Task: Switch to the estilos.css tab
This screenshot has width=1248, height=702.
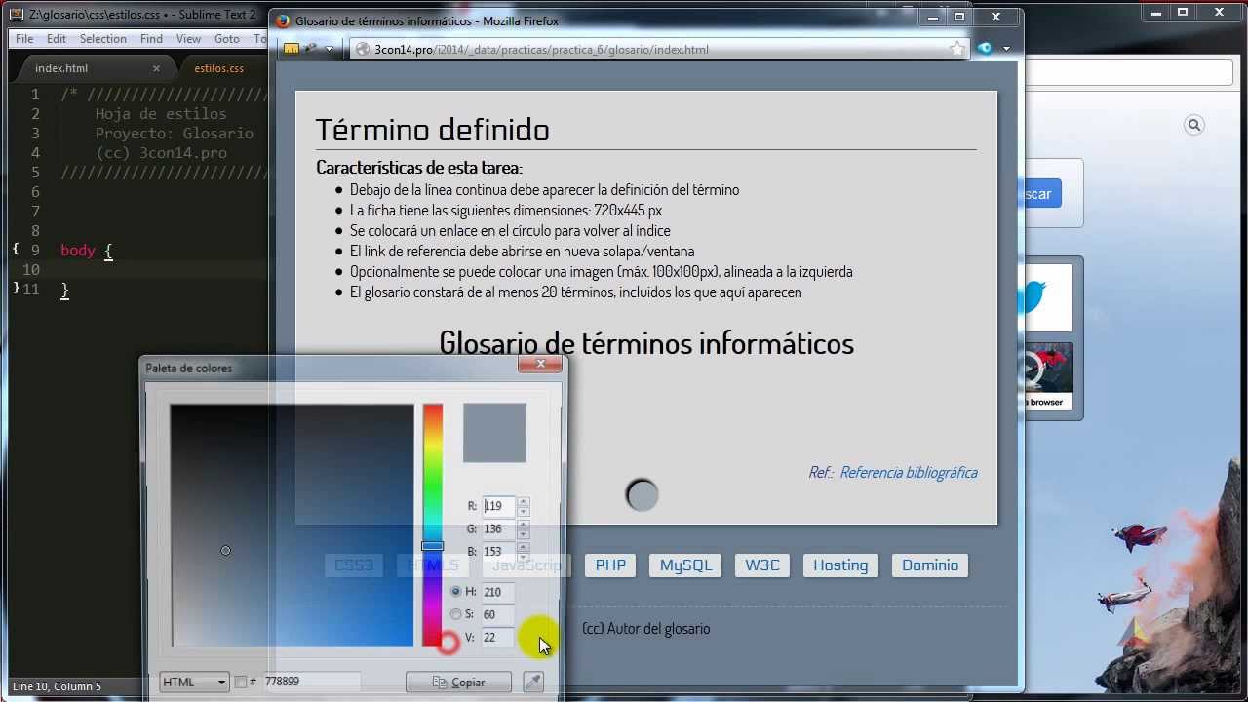Action: (x=218, y=68)
